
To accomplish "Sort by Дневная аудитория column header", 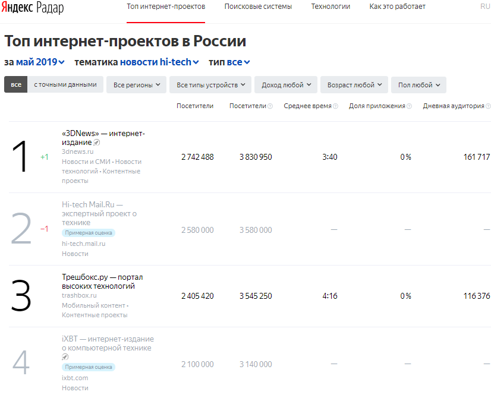I will click(x=454, y=106).
